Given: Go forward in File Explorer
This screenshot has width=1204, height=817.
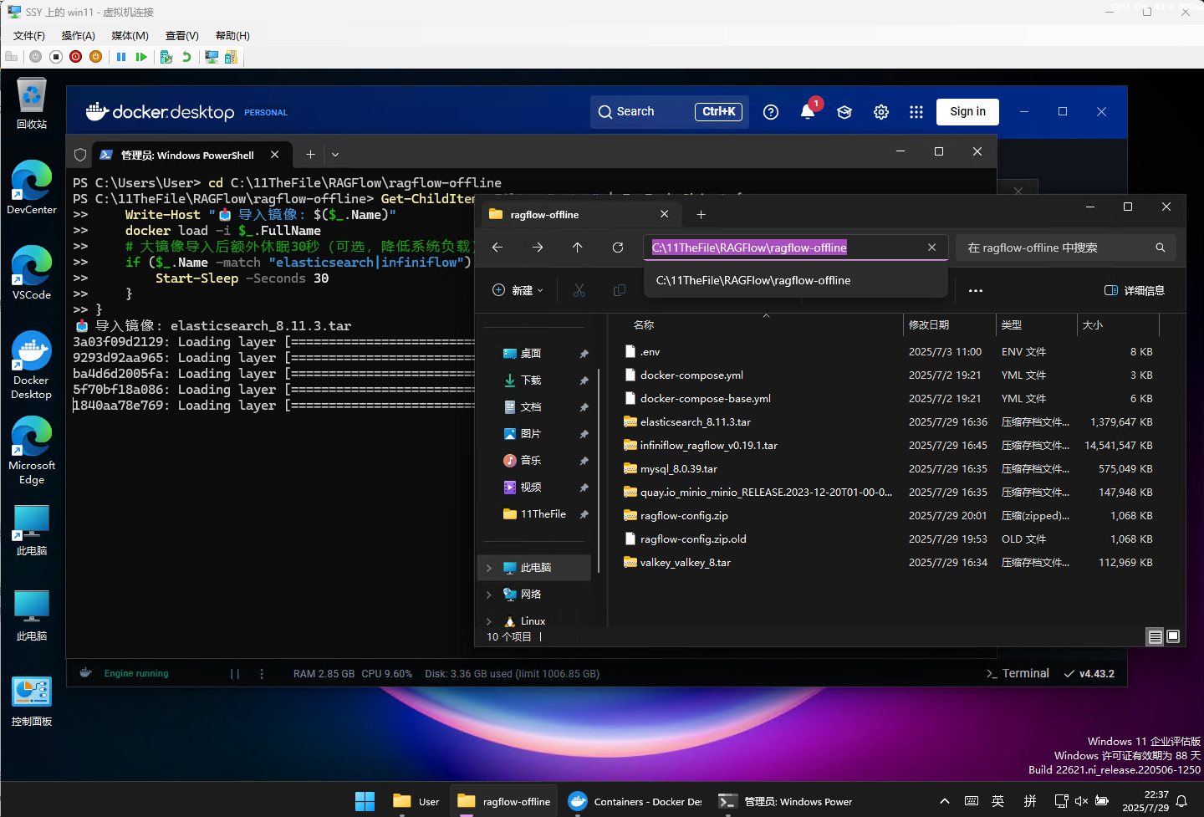Looking at the screenshot, I should [538, 248].
